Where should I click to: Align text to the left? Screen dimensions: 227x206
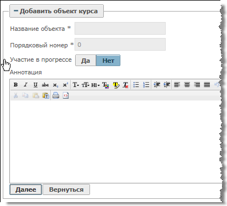click(x=177, y=85)
